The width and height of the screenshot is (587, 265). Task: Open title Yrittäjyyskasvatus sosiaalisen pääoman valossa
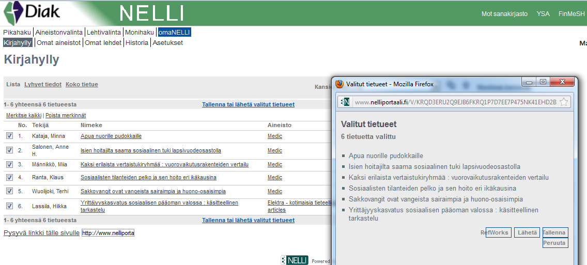pos(159,206)
